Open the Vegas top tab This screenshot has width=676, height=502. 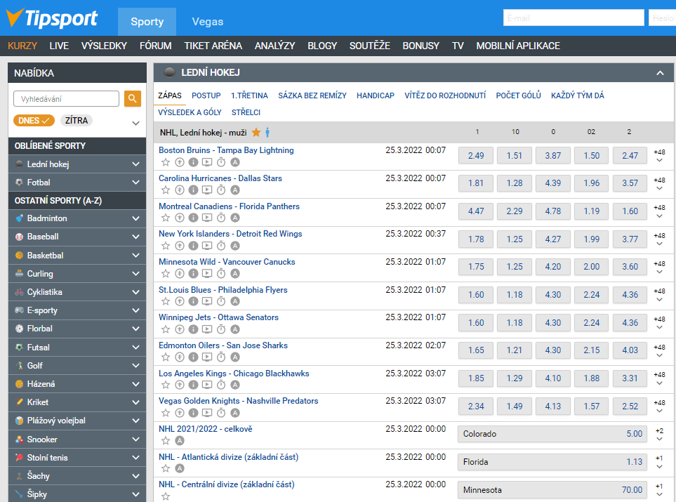click(207, 22)
